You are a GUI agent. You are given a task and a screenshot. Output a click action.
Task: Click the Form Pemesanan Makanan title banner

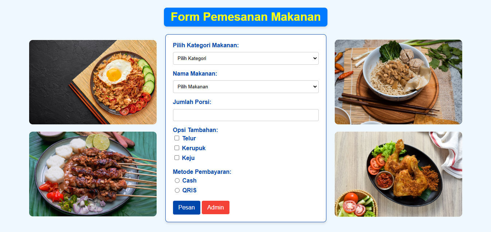[x=245, y=17]
